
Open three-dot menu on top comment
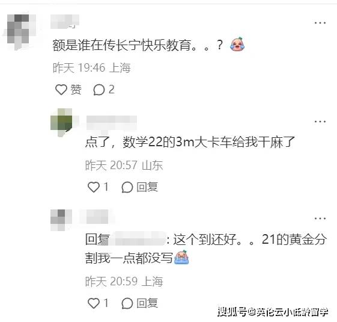320,23
